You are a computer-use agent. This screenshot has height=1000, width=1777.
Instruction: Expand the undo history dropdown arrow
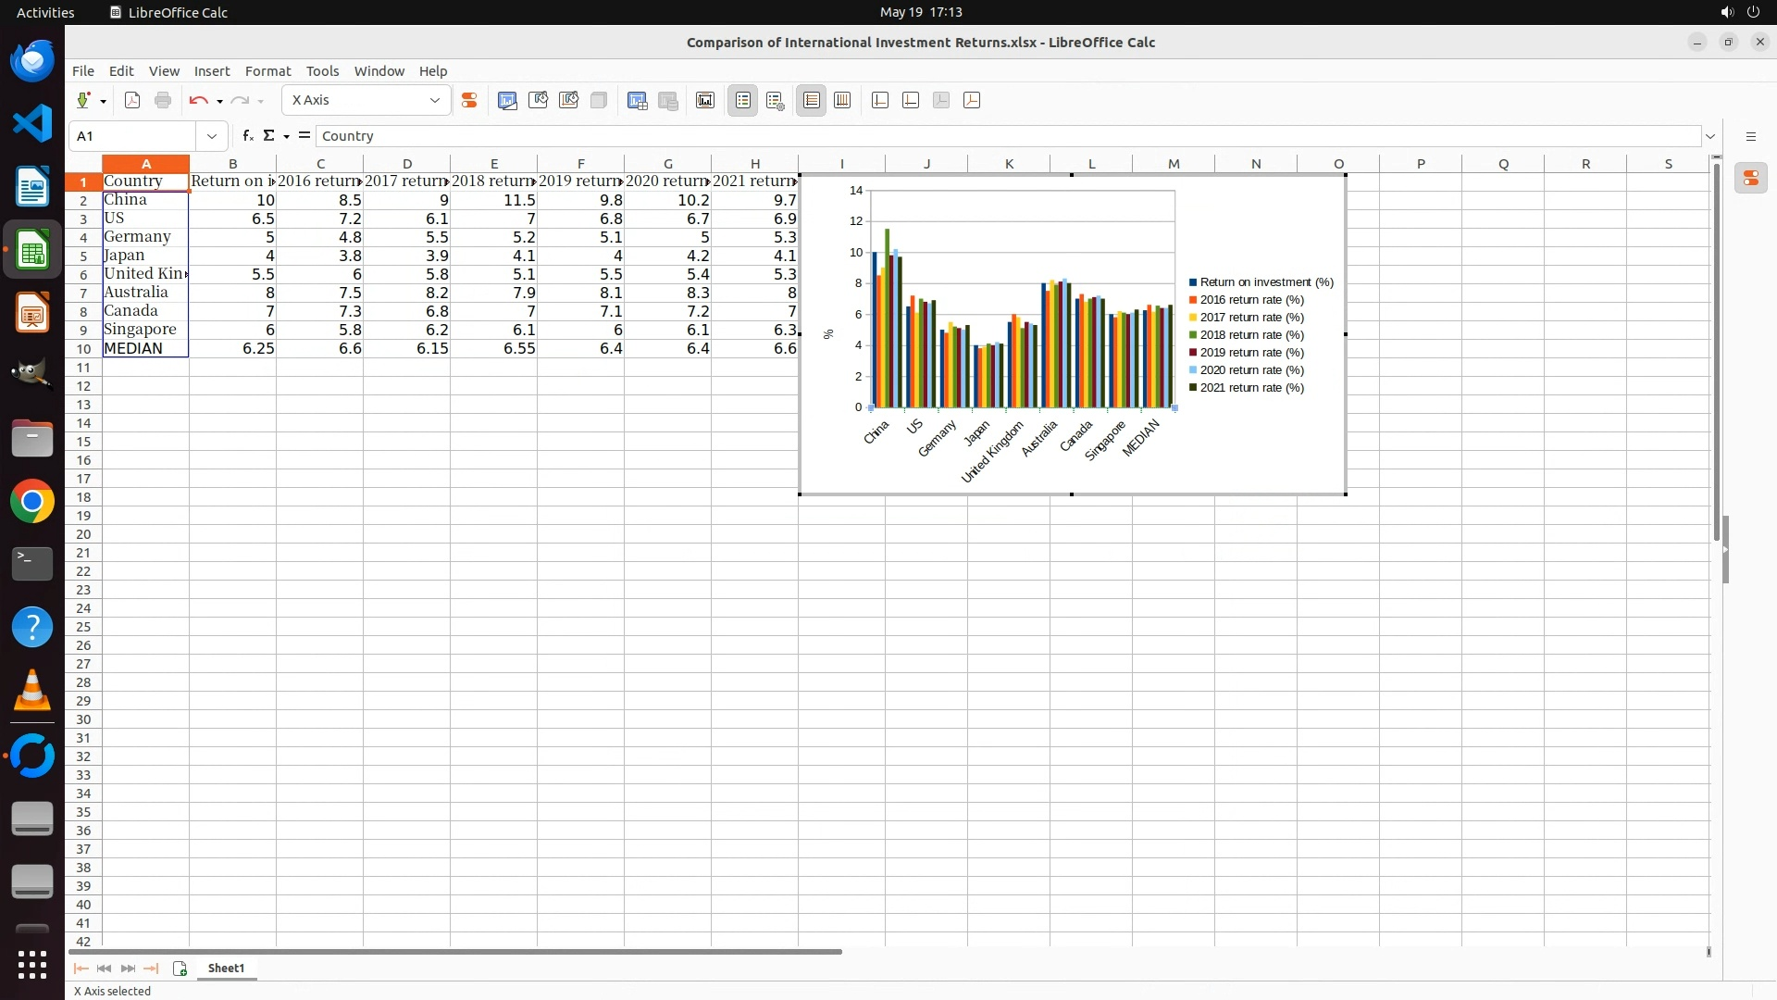(219, 101)
